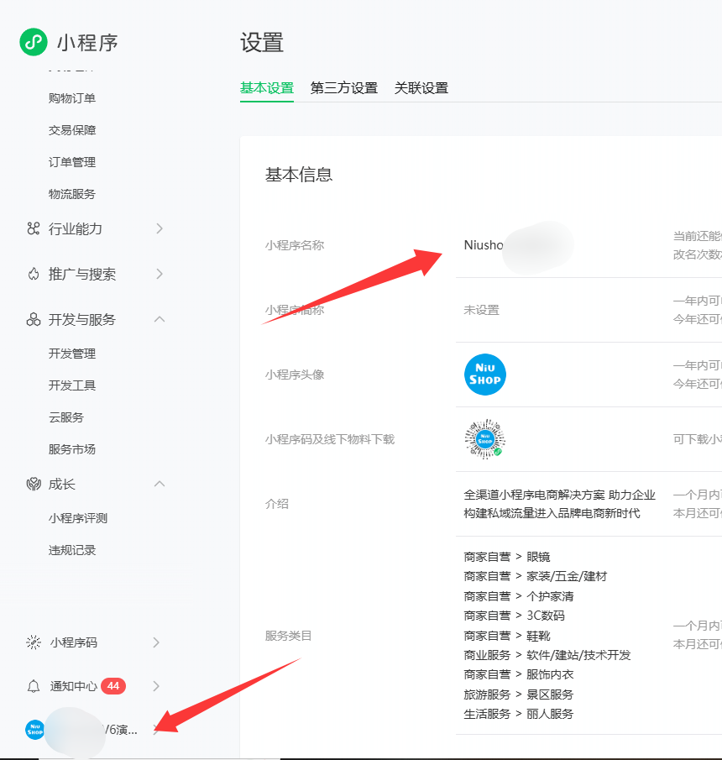
Task: Switch to the 第三方设置 tab
Action: [344, 88]
